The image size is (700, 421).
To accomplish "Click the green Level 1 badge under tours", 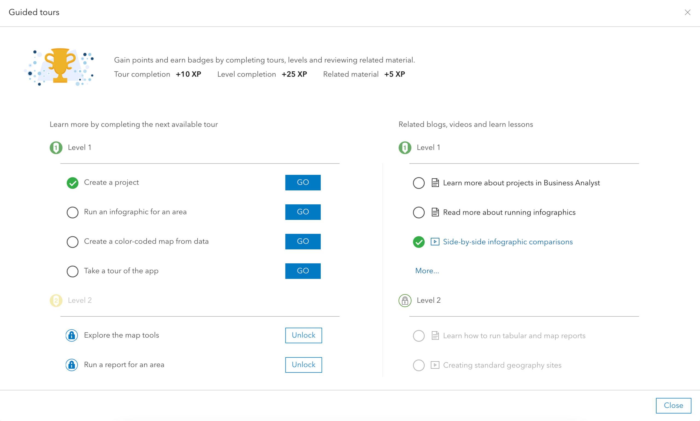I will pos(56,148).
